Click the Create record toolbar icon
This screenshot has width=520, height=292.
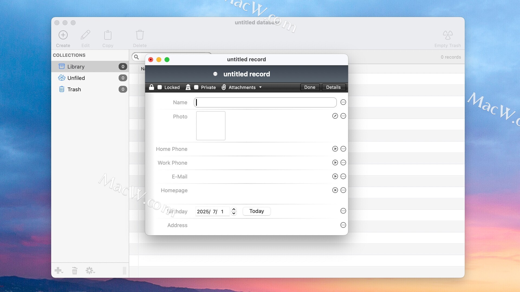[63, 35]
